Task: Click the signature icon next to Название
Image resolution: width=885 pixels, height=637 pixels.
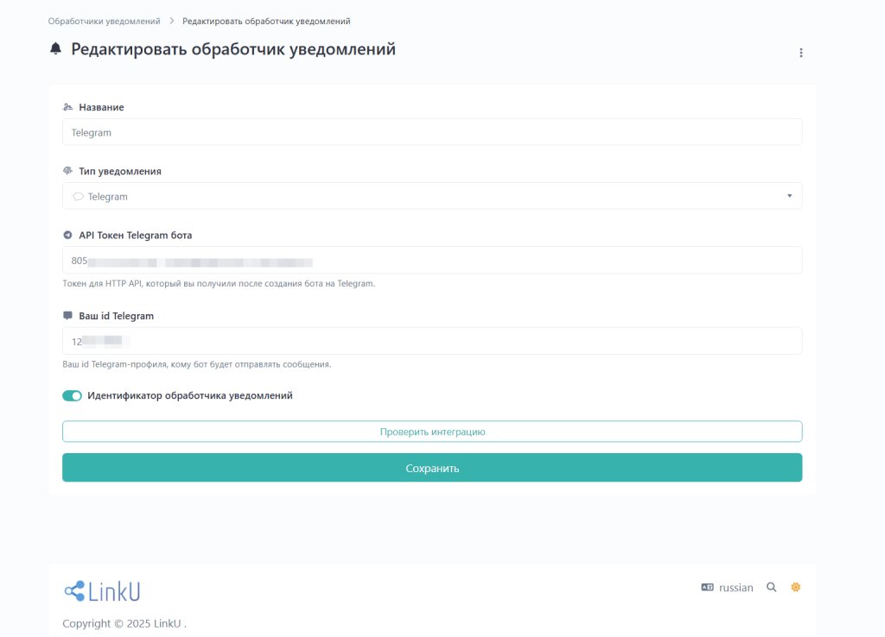Action: [67, 107]
